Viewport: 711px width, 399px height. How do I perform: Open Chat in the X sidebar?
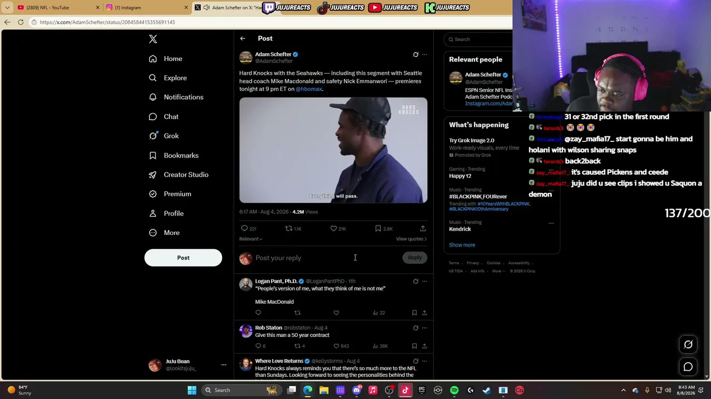click(164, 116)
